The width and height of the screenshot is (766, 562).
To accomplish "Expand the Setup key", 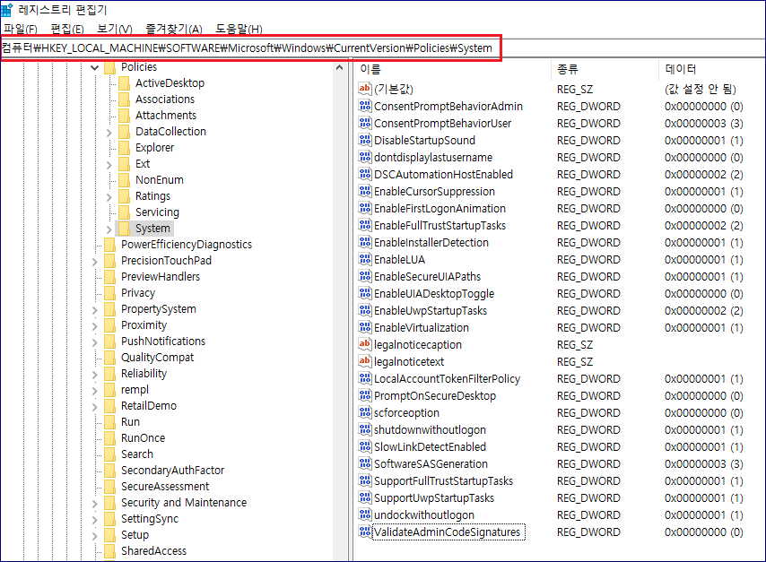I will (x=95, y=536).
